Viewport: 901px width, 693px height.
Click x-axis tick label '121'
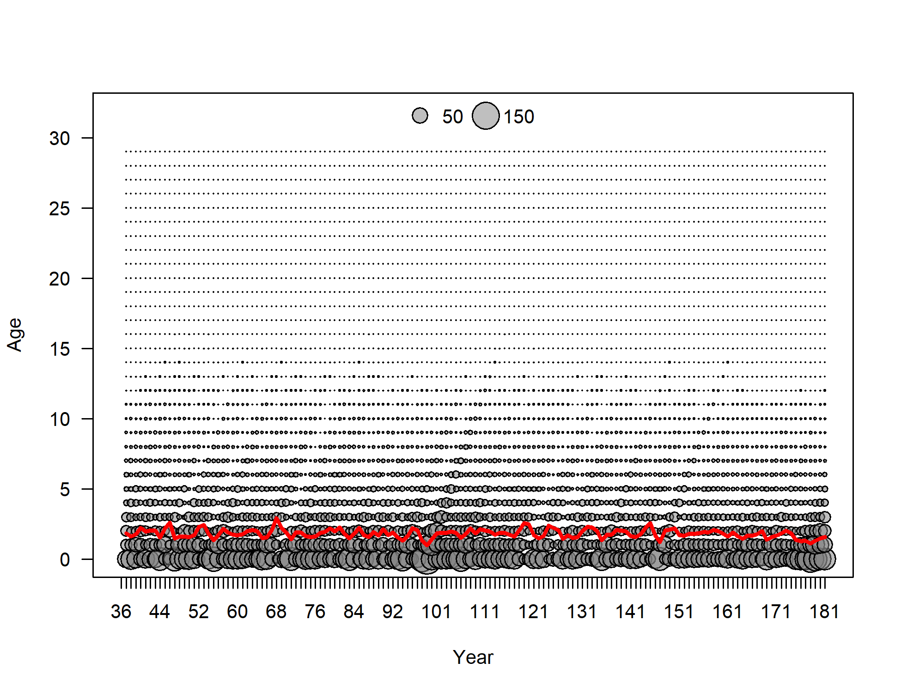click(x=533, y=611)
